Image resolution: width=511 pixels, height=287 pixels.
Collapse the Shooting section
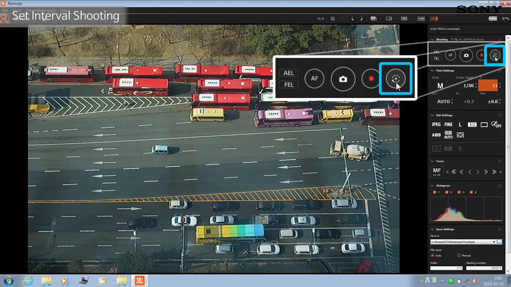[x=432, y=39]
